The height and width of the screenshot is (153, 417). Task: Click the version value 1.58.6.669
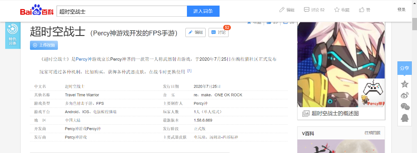203,120
